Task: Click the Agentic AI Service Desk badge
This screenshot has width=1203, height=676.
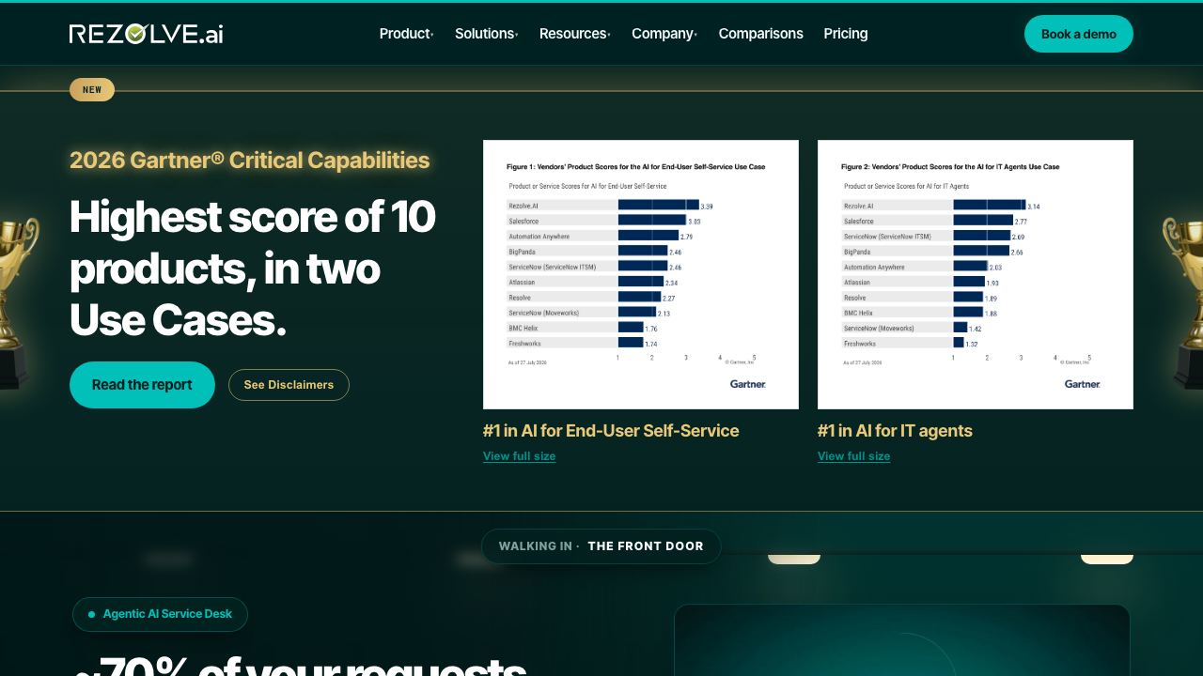Action: [x=160, y=614]
